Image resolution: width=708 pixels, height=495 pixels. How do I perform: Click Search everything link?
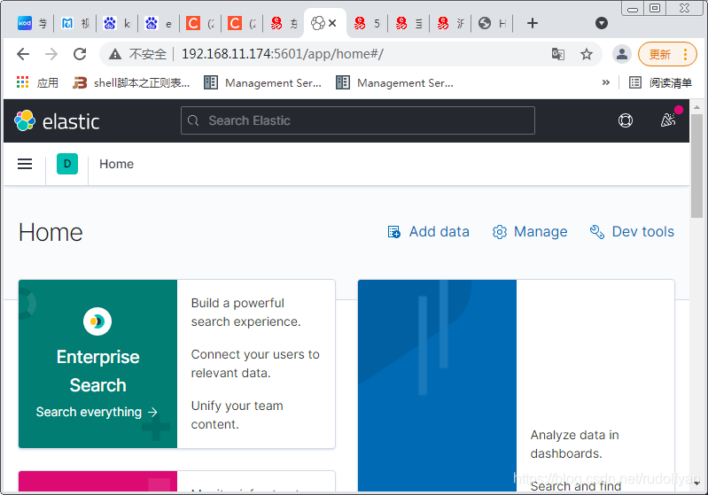(97, 412)
